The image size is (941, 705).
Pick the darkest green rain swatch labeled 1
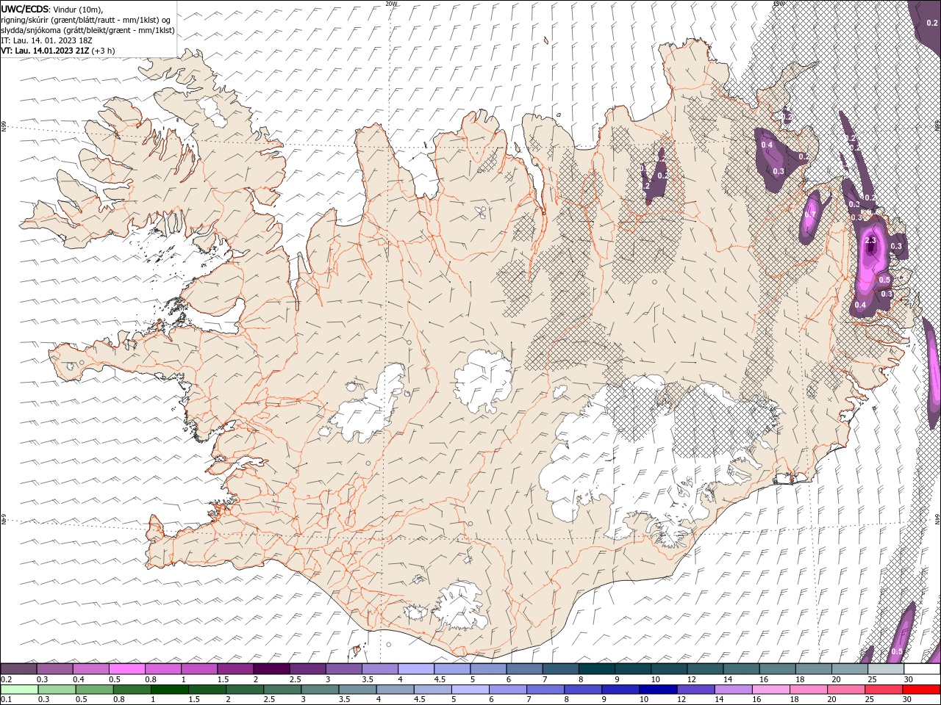click(x=169, y=690)
